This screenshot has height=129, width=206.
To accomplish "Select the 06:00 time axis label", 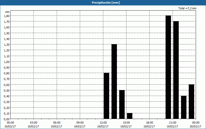I will click(x=57, y=123).
